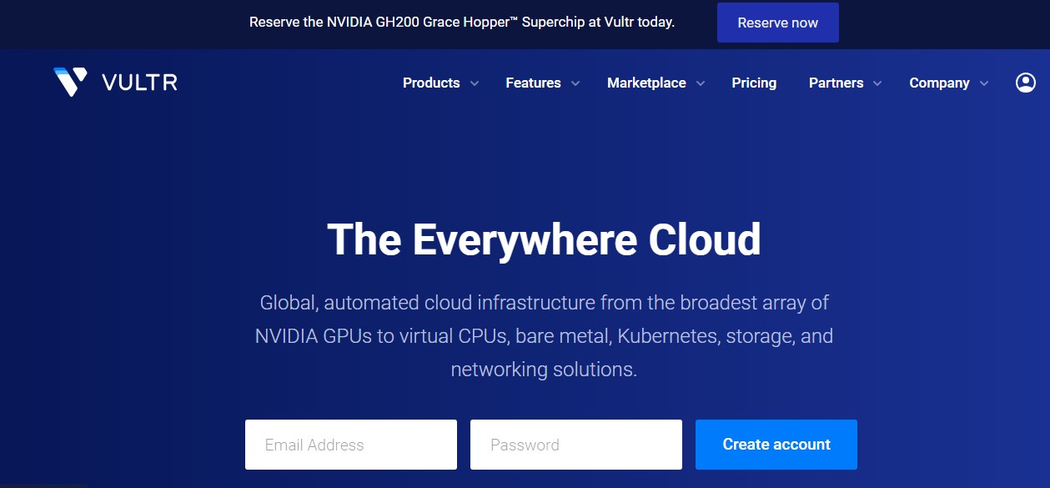1050x488 pixels.
Task: Click the Vultr bird emblem beside the wordmark
Action: [69, 81]
